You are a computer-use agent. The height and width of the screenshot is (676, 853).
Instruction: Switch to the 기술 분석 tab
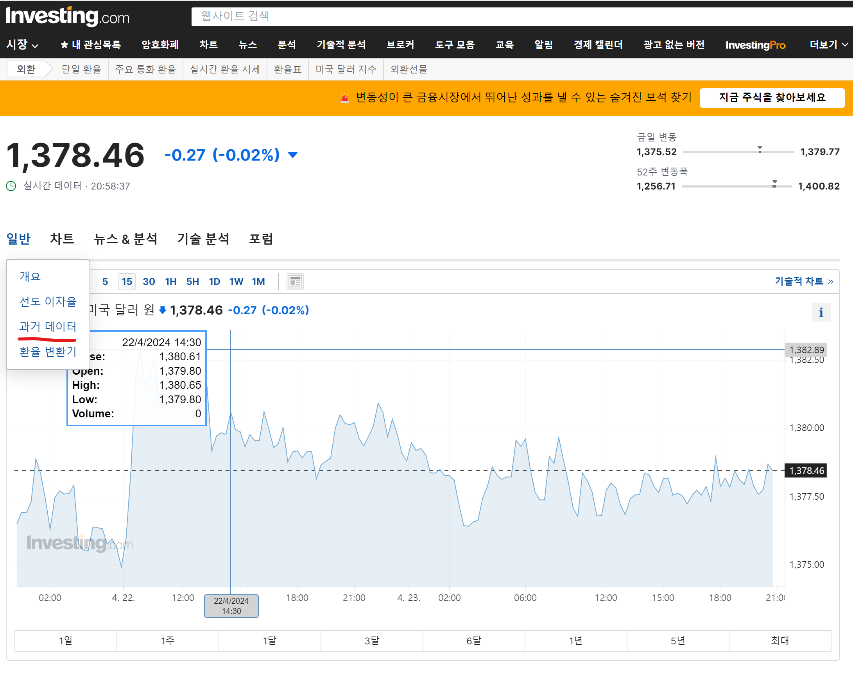(x=203, y=239)
